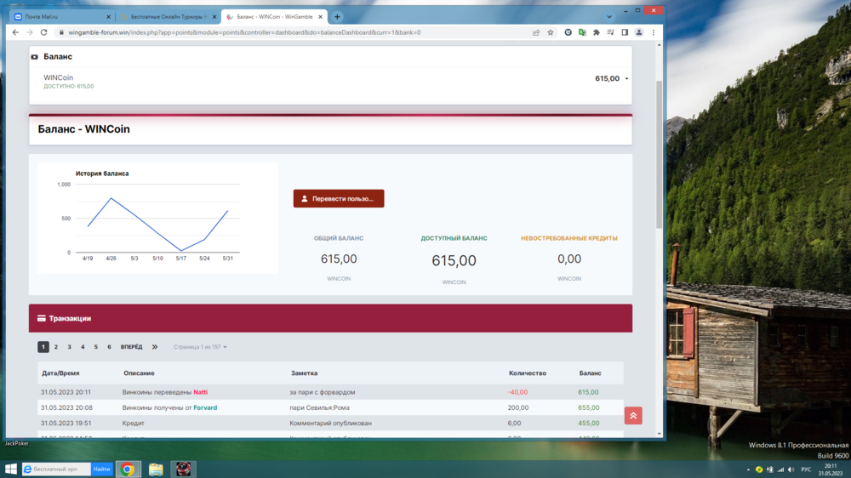The height and width of the screenshot is (478, 851).
Task: Click the 'ВПЕРЁД' next page link
Action: coord(131,347)
